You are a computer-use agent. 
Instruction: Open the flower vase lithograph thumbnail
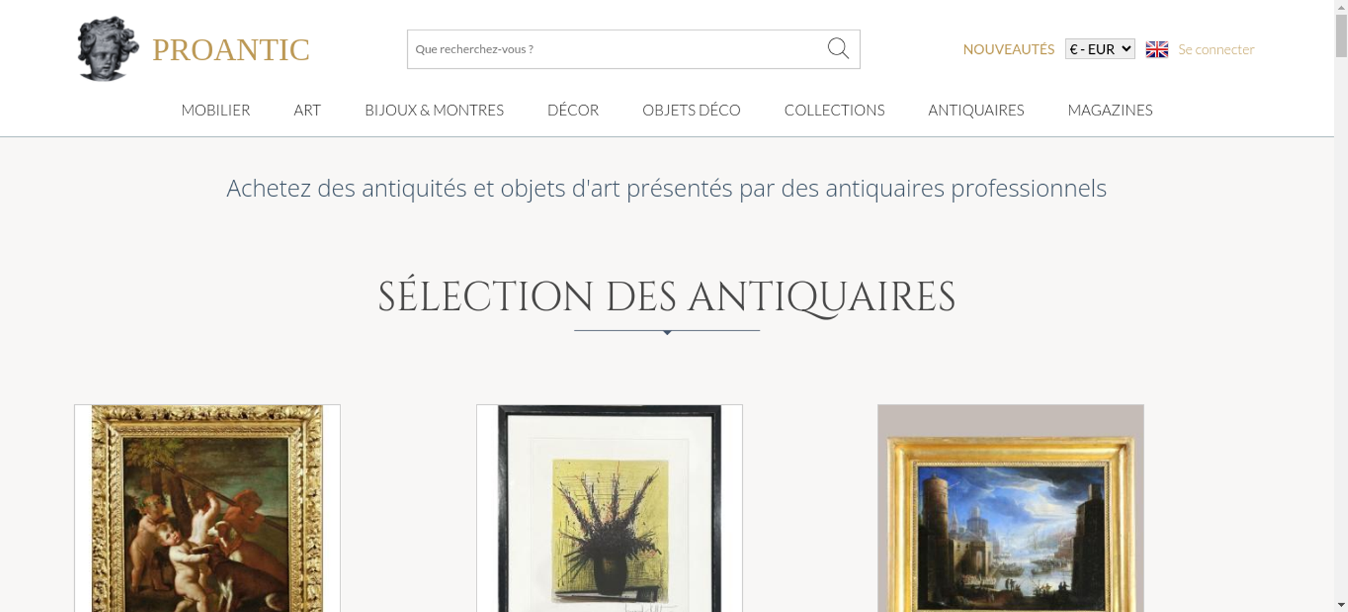coord(609,508)
